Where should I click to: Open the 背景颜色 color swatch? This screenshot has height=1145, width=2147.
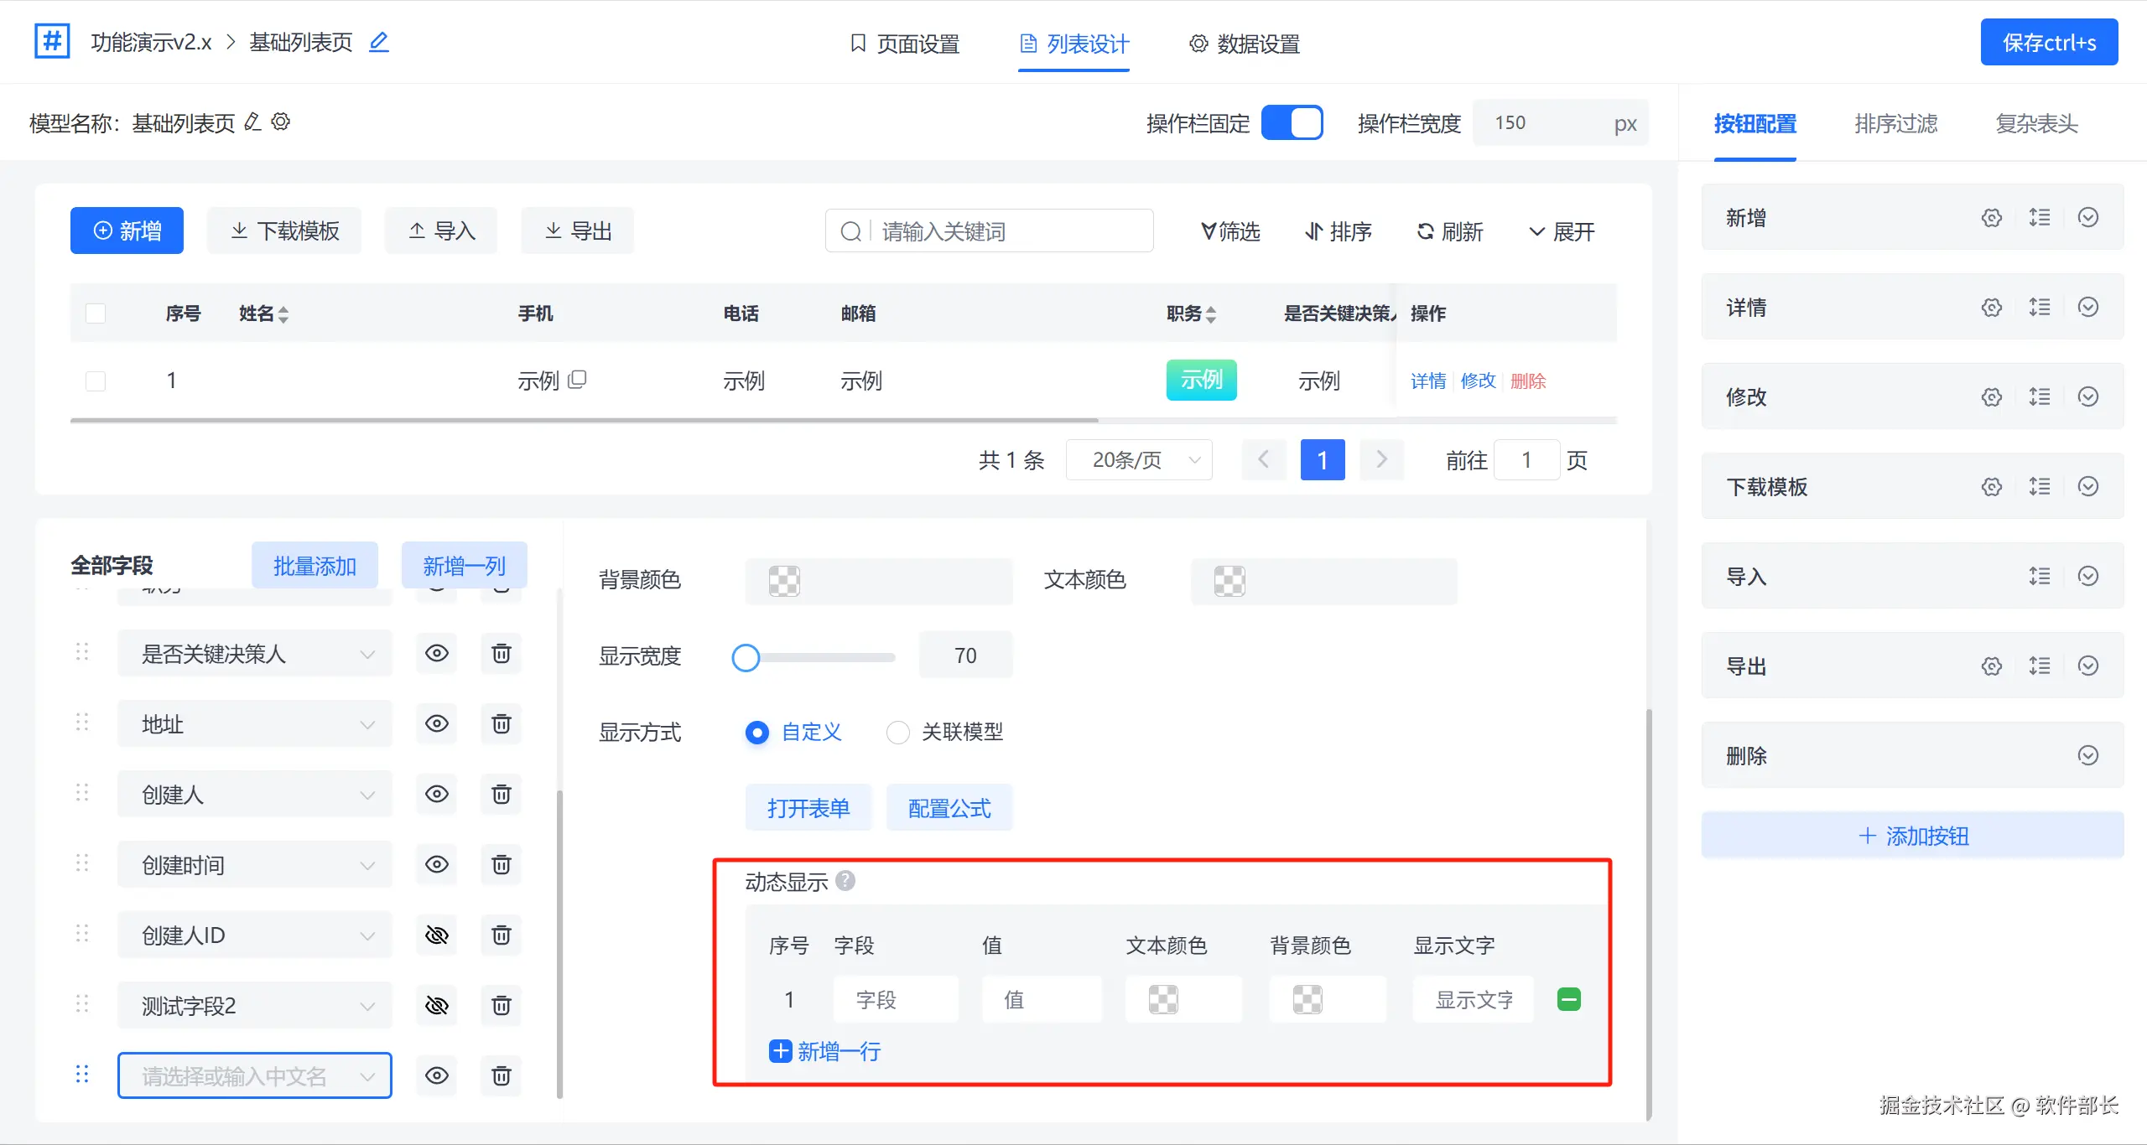click(784, 581)
